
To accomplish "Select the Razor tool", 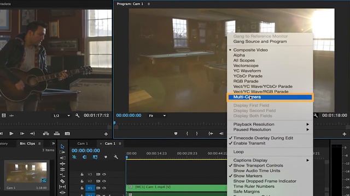I will pyautogui.click(x=62, y=181).
